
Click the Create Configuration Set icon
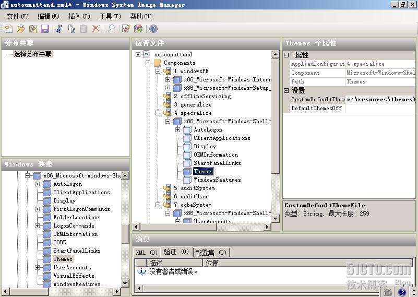(138, 29)
